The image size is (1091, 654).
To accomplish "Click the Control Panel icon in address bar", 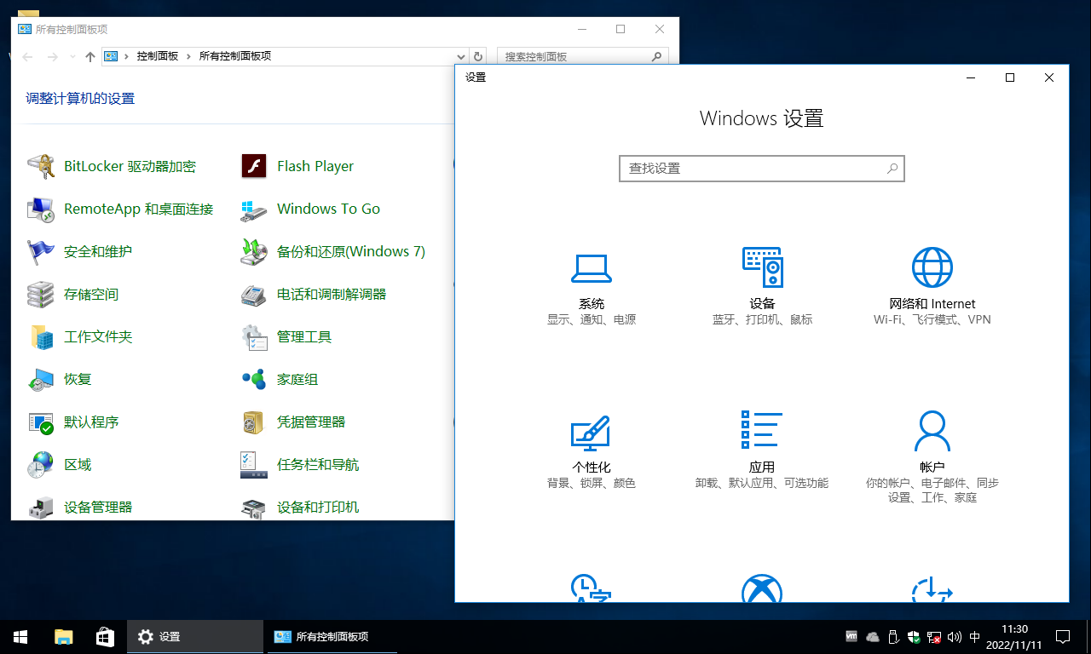I will pyautogui.click(x=111, y=56).
